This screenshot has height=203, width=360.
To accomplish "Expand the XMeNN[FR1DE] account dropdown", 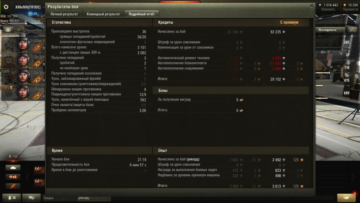I will [43, 7].
